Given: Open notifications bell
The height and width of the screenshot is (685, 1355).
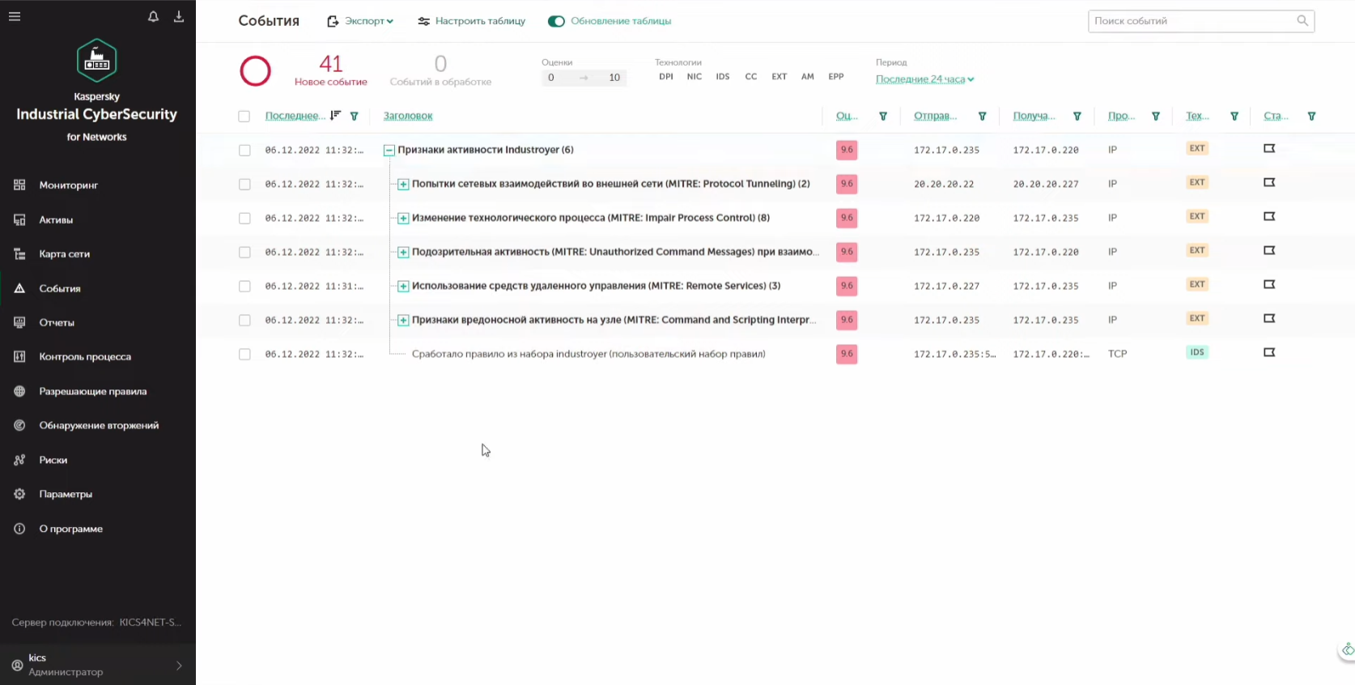Looking at the screenshot, I should click(x=153, y=16).
